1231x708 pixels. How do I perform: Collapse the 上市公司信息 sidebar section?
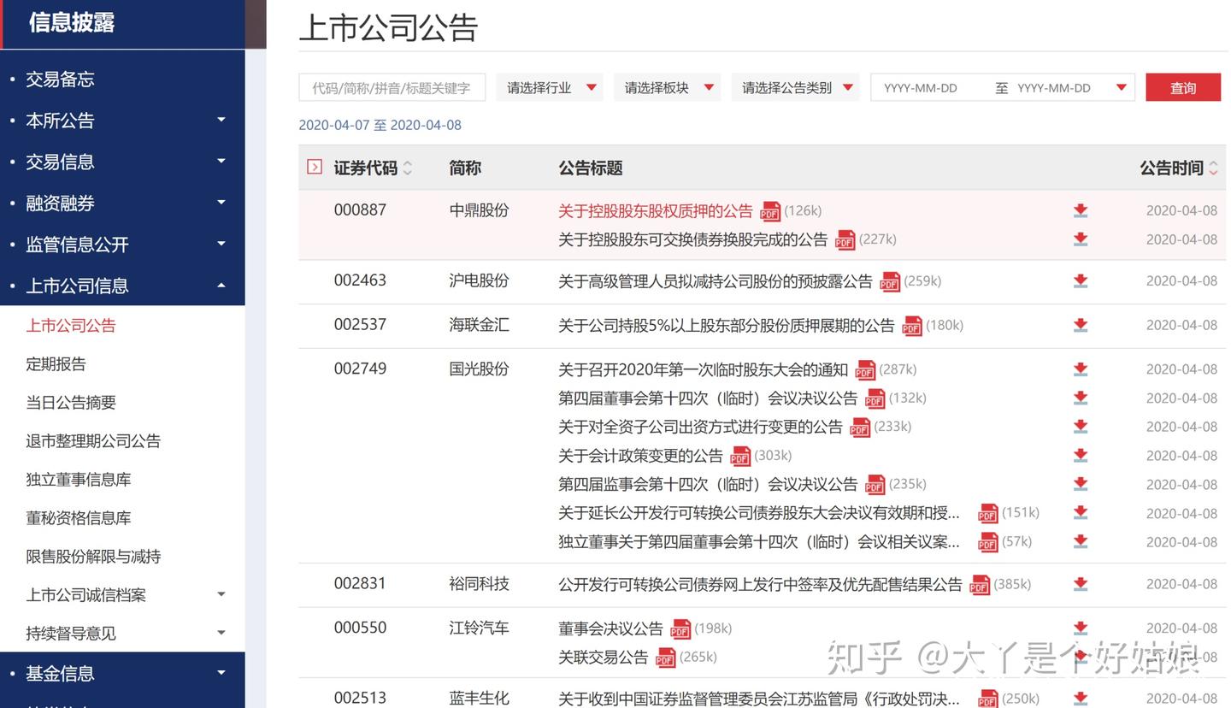click(x=221, y=286)
